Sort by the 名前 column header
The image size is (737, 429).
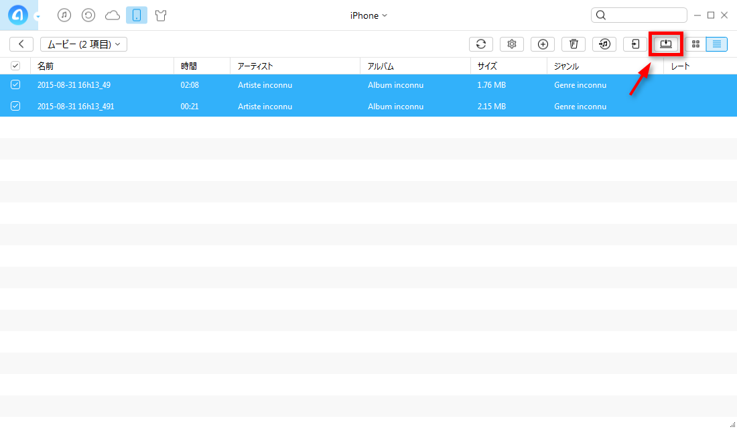pos(102,66)
